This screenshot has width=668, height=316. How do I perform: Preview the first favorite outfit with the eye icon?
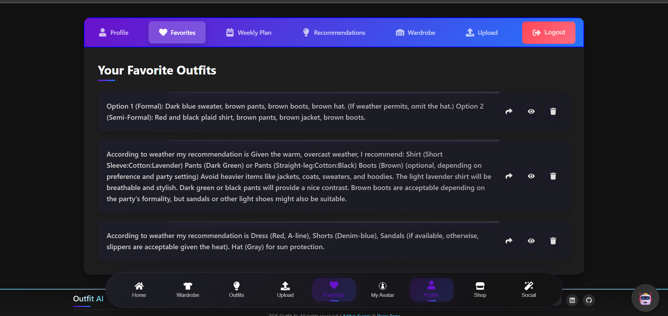(531, 111)
